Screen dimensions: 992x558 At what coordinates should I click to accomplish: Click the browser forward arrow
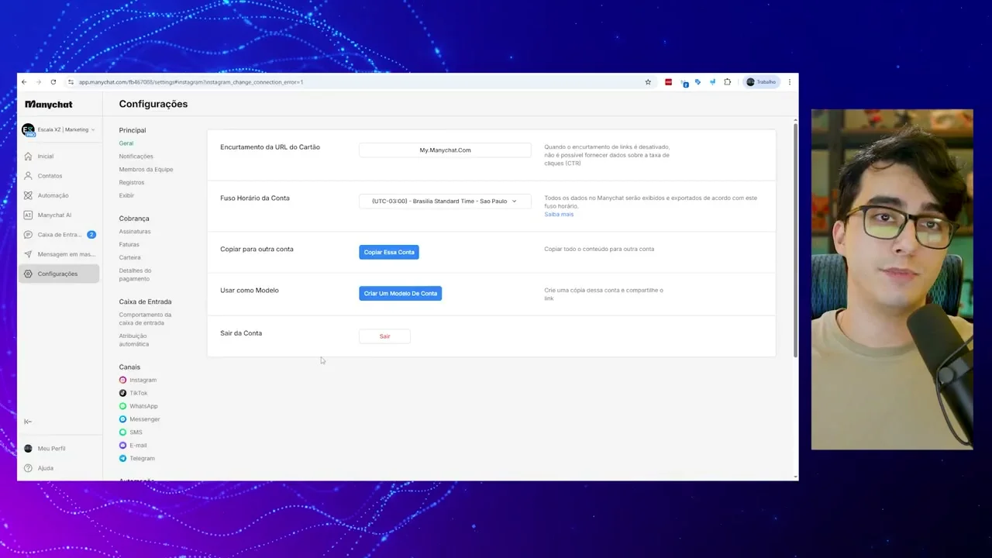click(38, 82)
